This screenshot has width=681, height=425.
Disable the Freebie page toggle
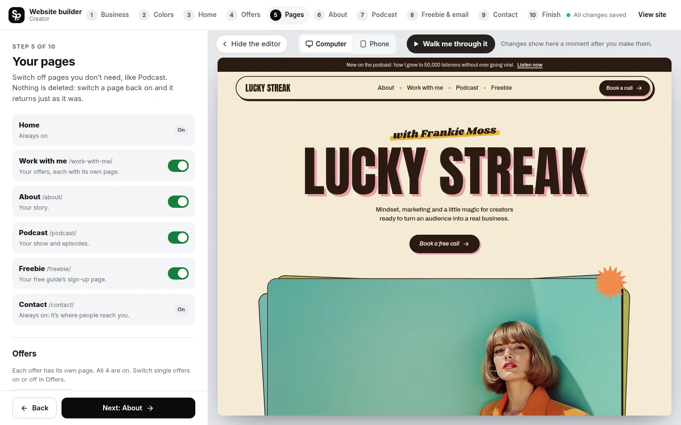tap(178, 273)
